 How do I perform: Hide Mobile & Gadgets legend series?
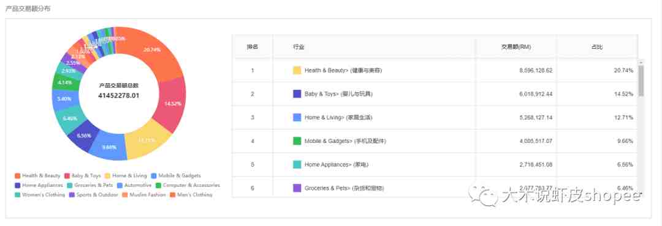click(176, 175)
